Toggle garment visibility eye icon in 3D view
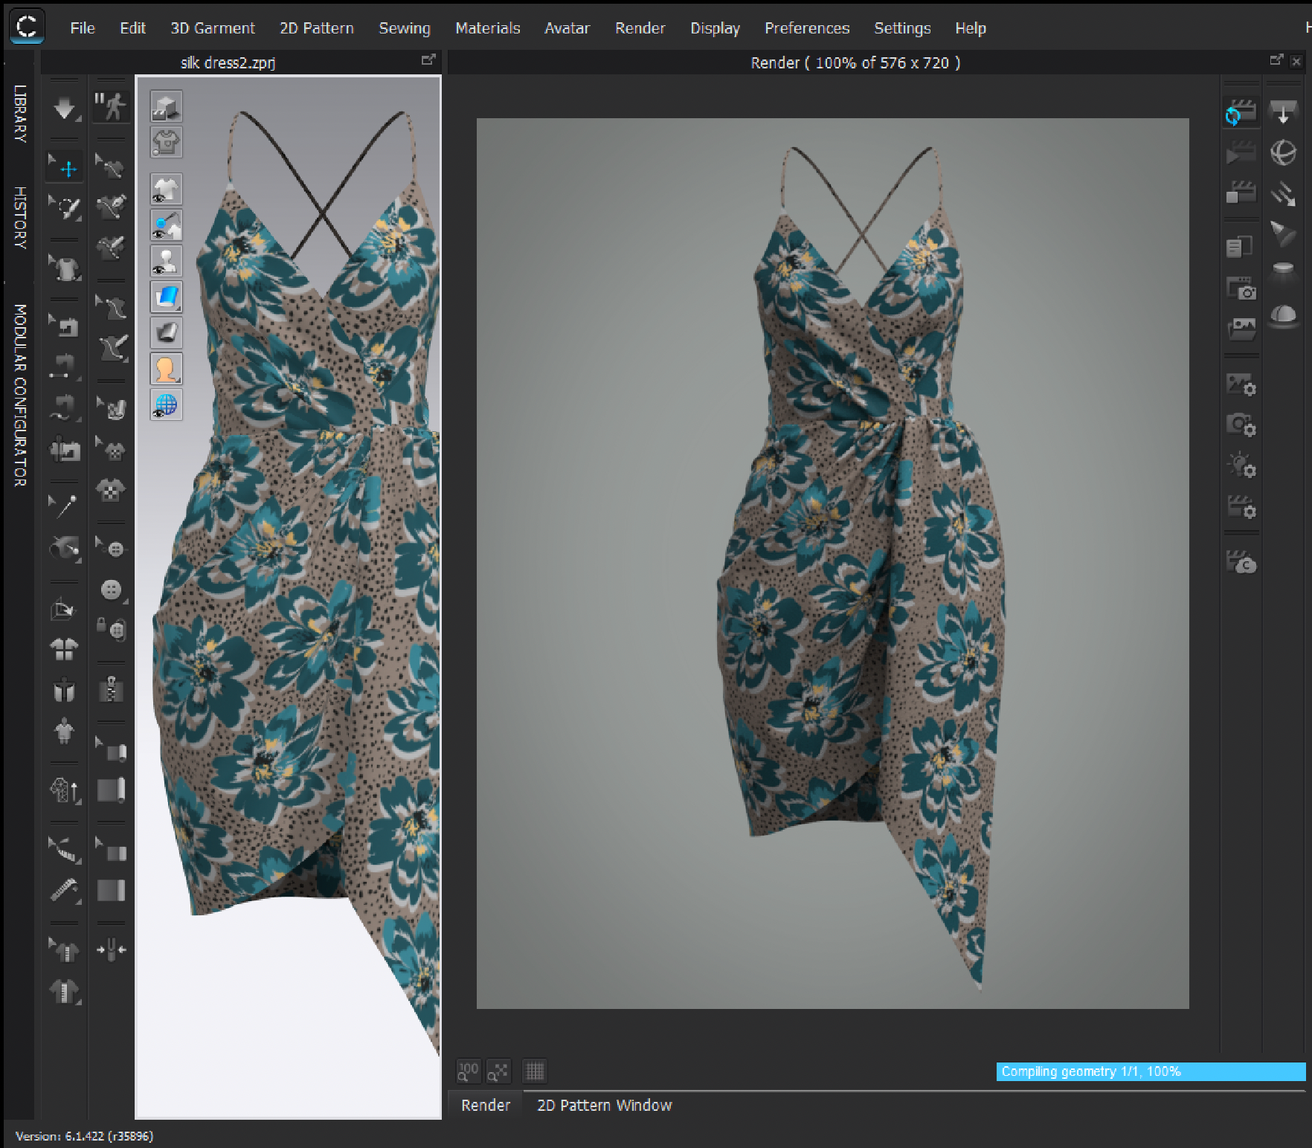This screenshot has height=1148, width=1312. pos(166,190)
